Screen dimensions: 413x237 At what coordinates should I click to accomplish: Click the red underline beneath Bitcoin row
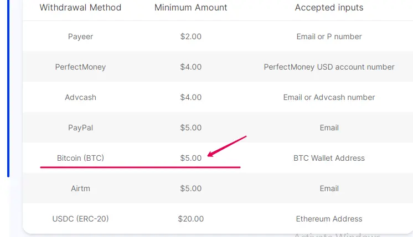[x=140, y=167]
